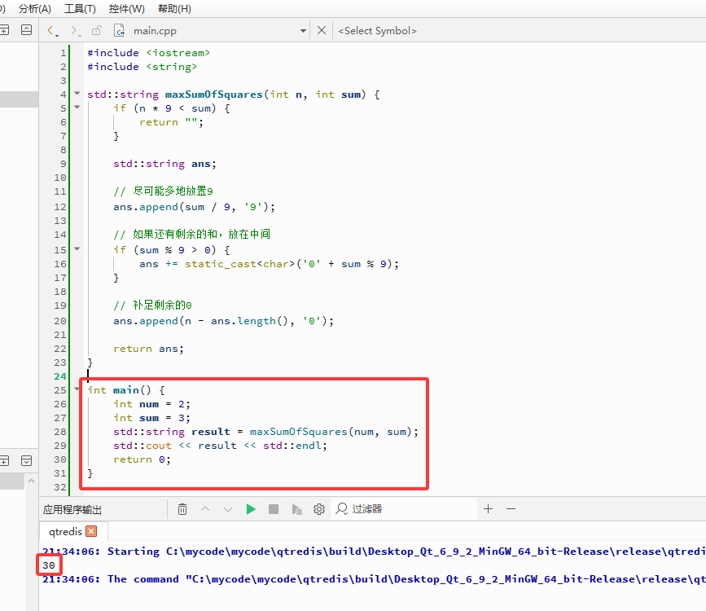Screen dimensions: 706x611
Task: Open application output settings gear
Action: (319, 509)
